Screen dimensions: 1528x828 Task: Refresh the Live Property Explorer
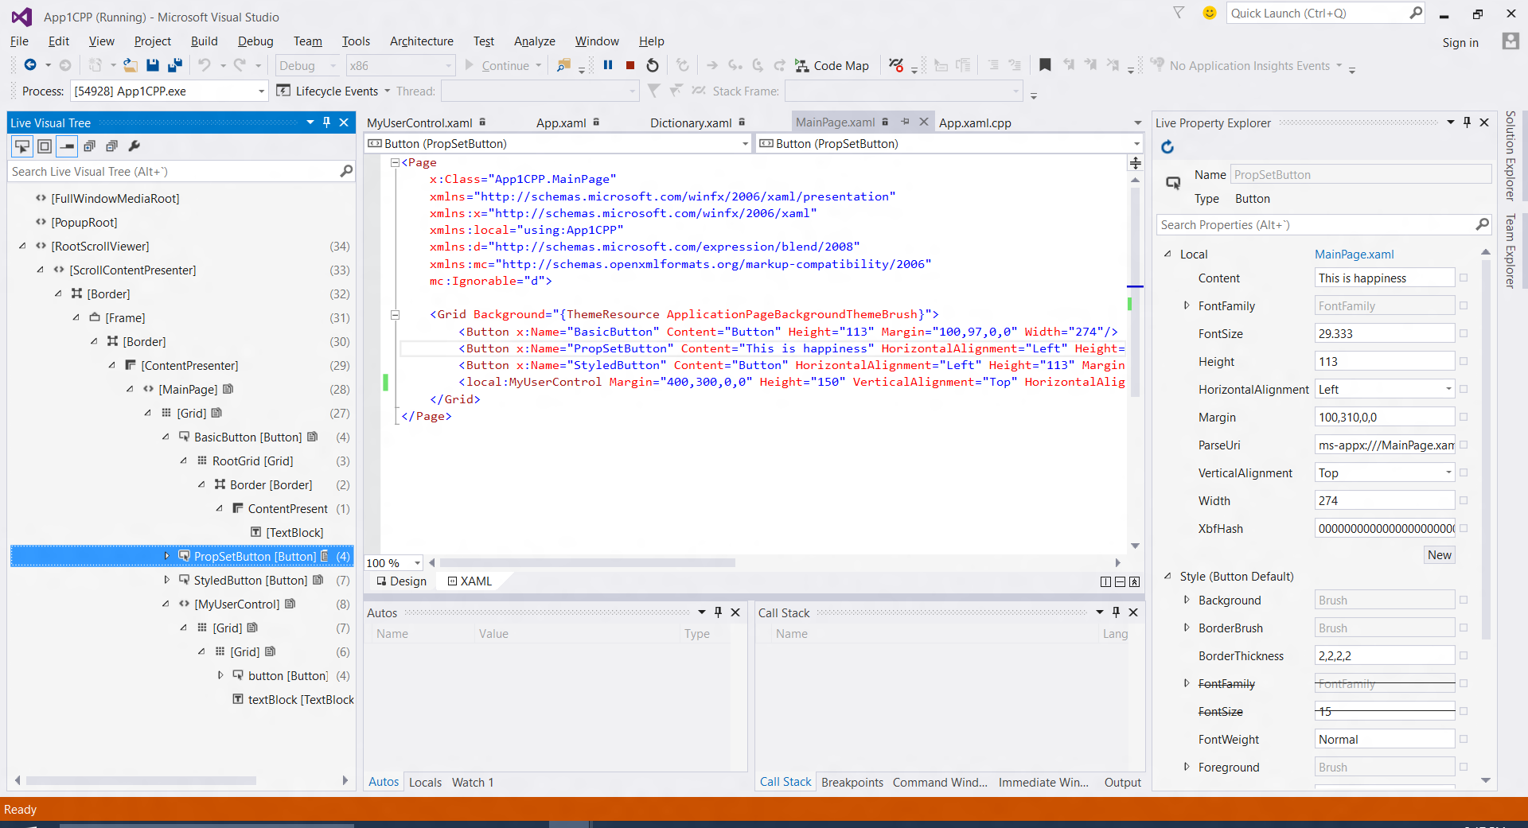(1167, 147)
